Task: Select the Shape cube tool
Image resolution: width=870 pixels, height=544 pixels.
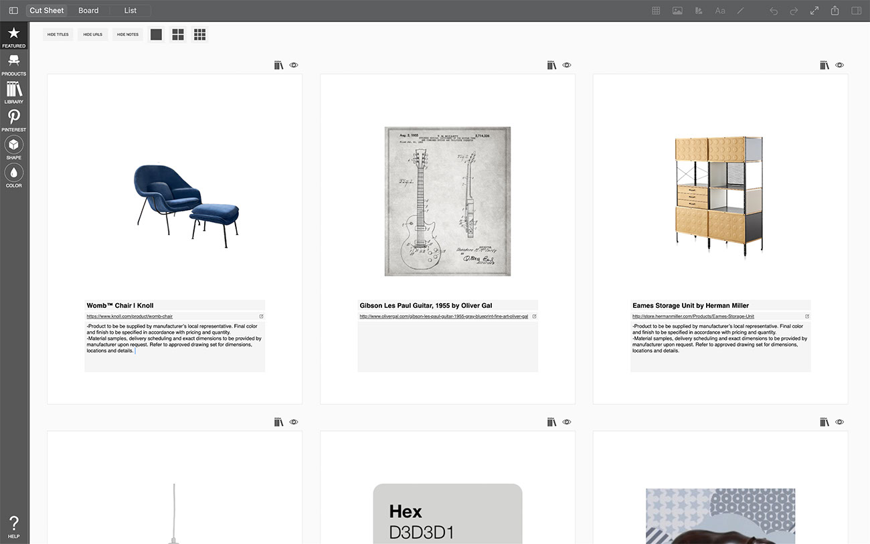Action: click(x=13, y=148)
